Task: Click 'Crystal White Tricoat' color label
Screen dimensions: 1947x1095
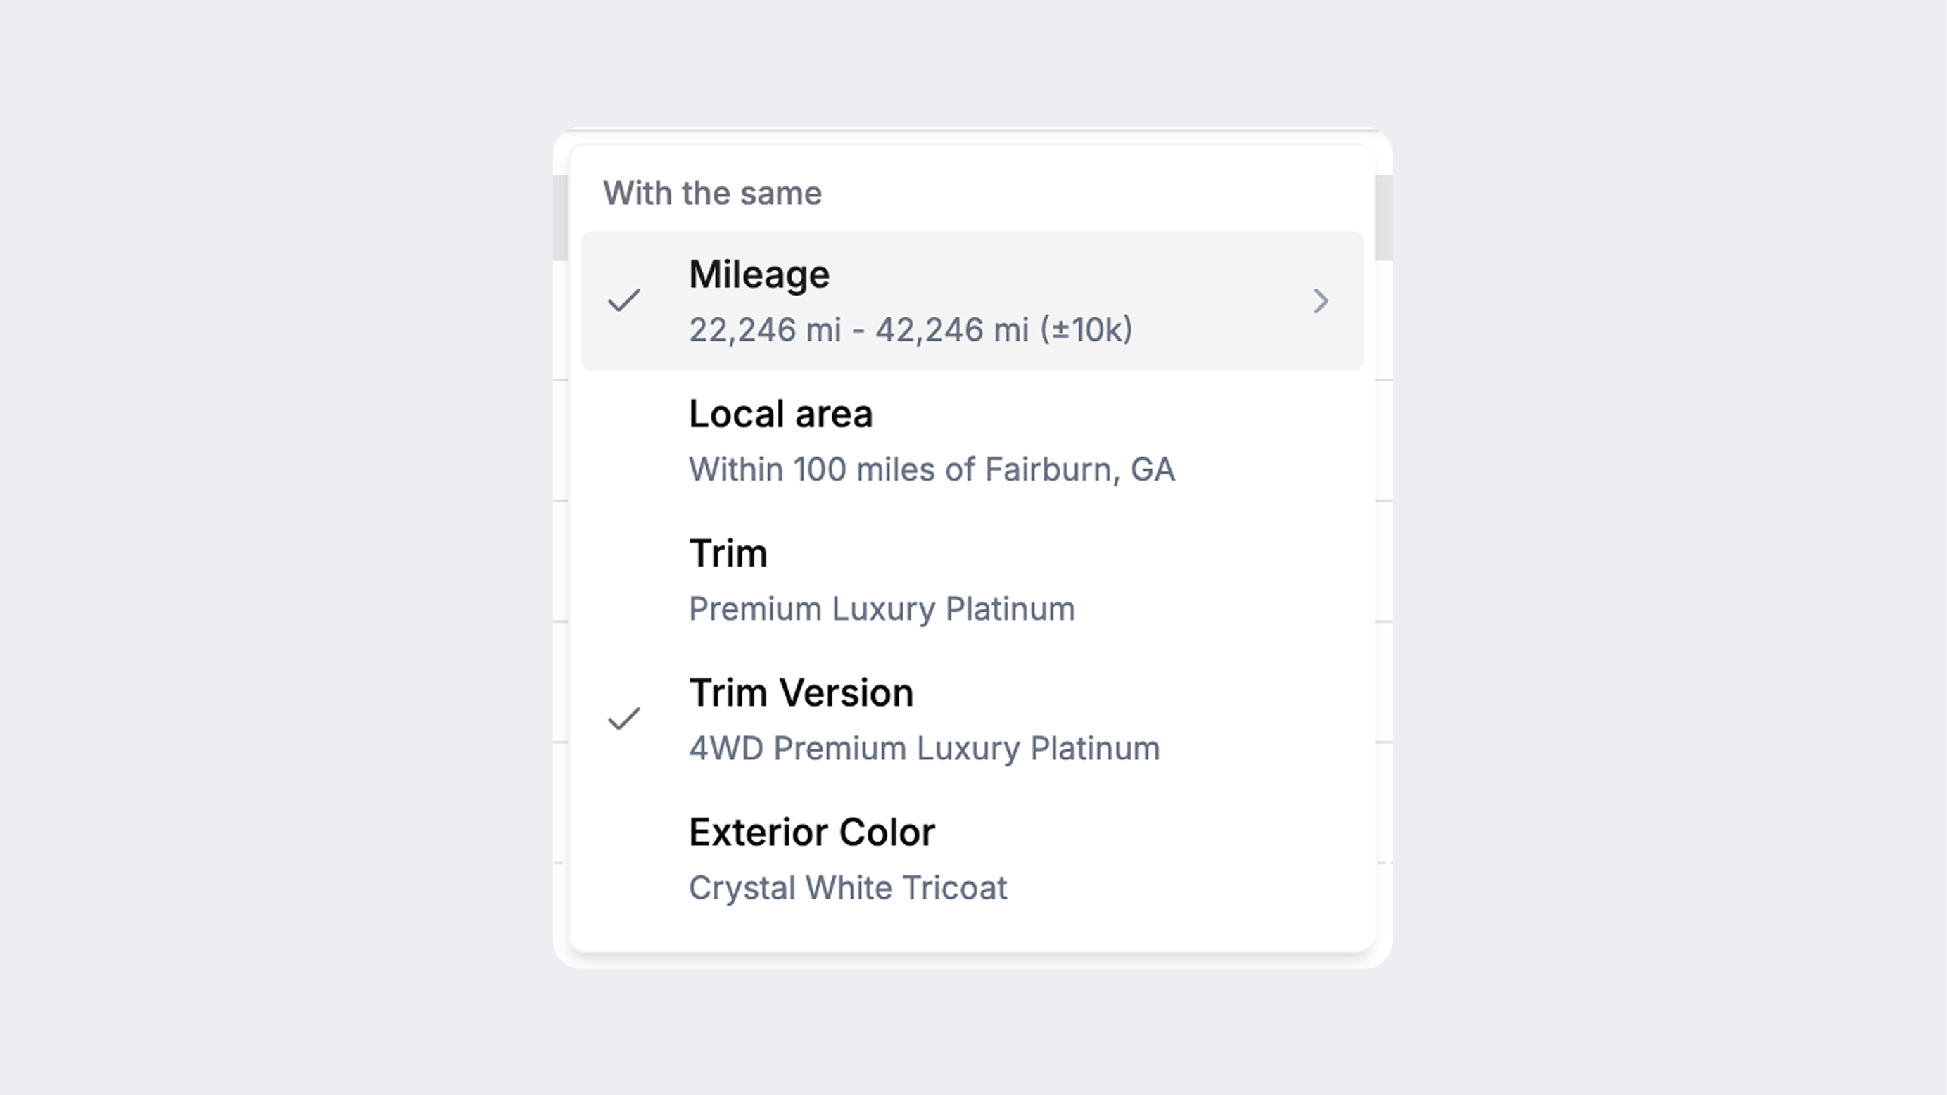Action: click(847, 888)
